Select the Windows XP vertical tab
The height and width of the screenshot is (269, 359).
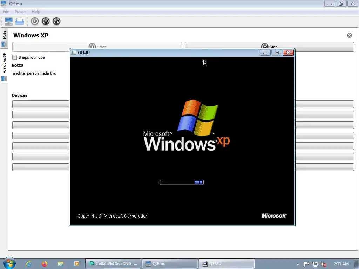4,66
